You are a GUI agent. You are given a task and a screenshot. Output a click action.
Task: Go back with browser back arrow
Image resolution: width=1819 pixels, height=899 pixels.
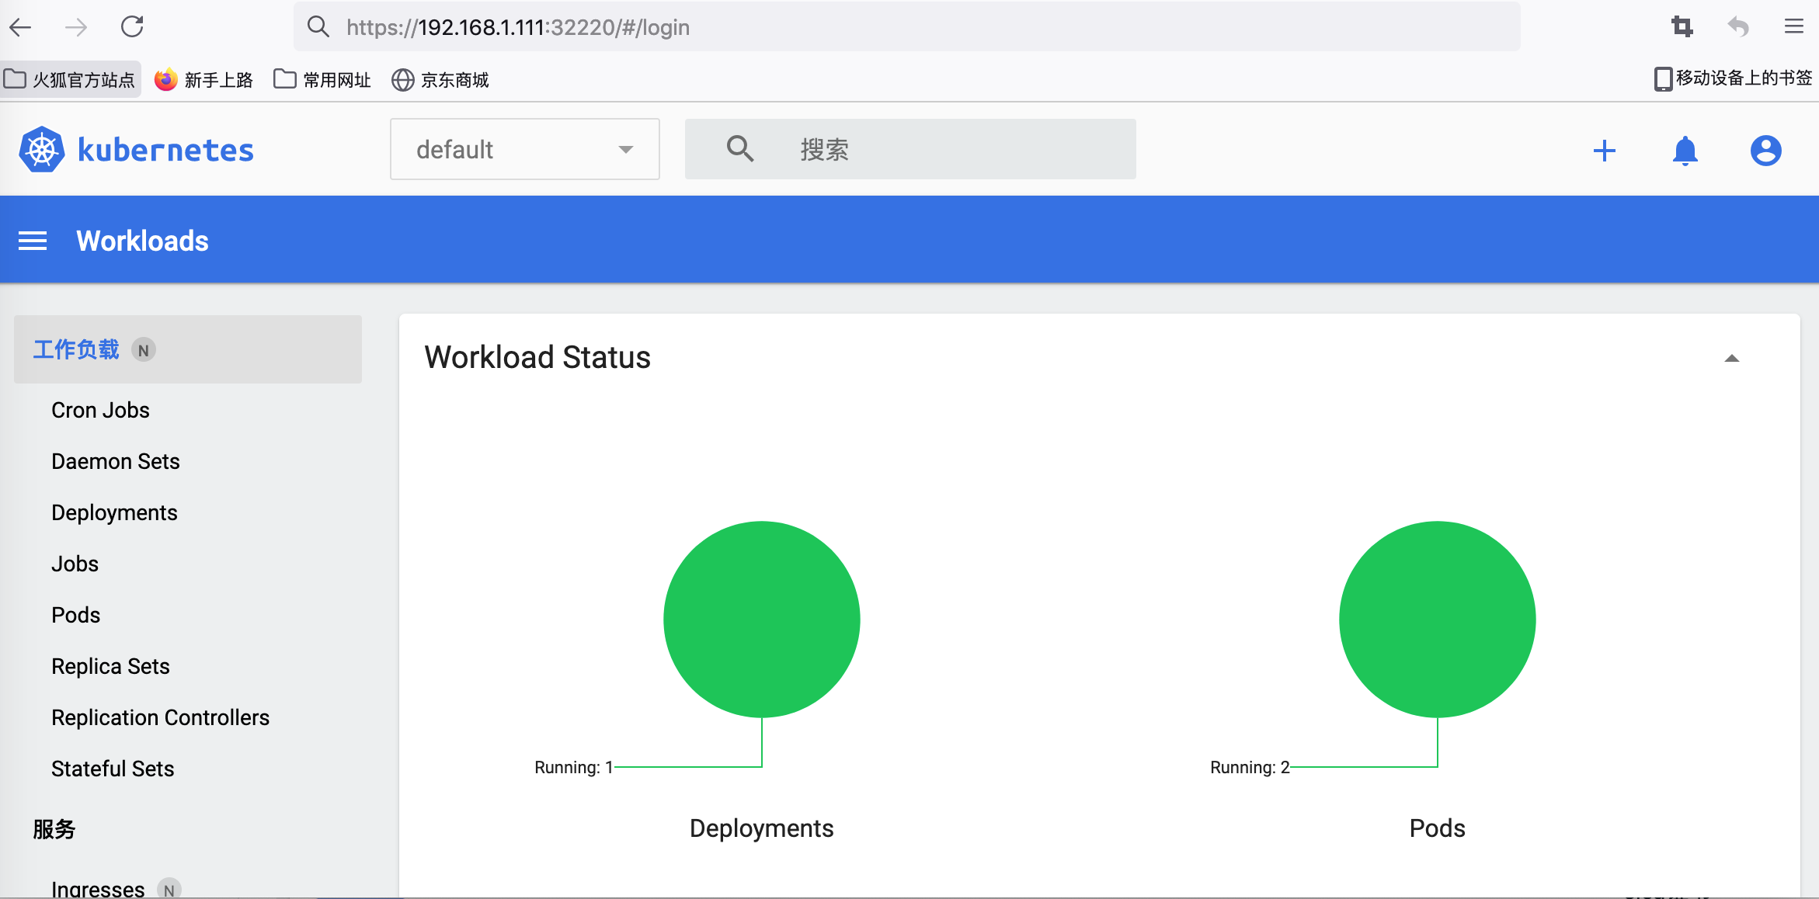(x=21, y=27)
